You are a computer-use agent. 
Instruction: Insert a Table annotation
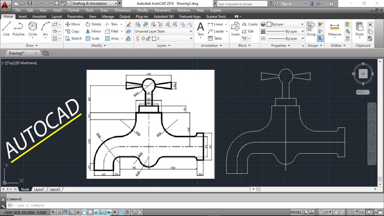214,38
